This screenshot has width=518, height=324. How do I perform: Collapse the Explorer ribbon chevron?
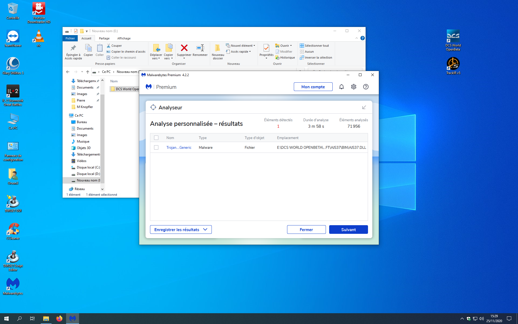coord(357,38)
